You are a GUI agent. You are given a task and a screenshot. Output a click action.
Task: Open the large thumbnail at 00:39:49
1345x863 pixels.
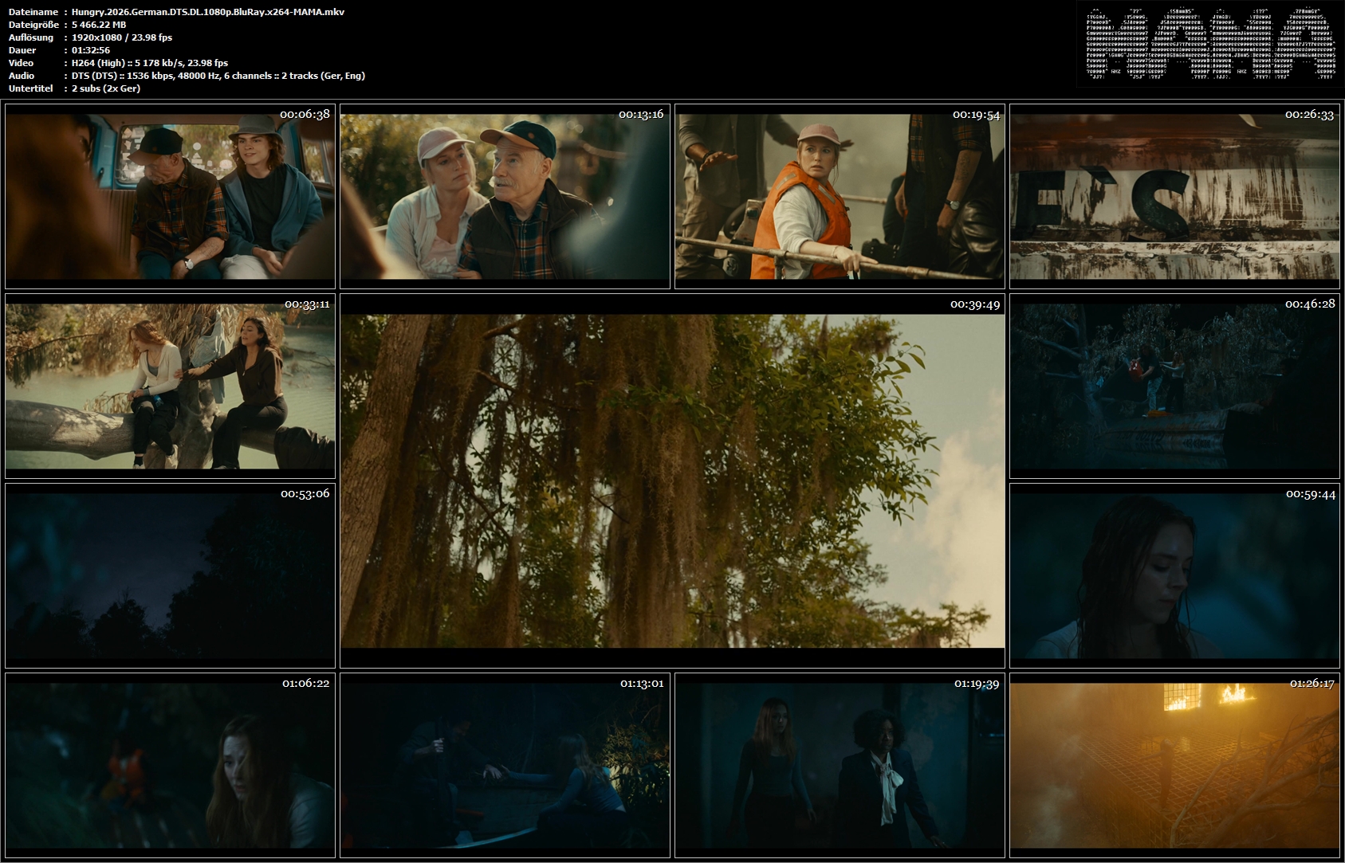pyautogui.click(x=672, y=481)
